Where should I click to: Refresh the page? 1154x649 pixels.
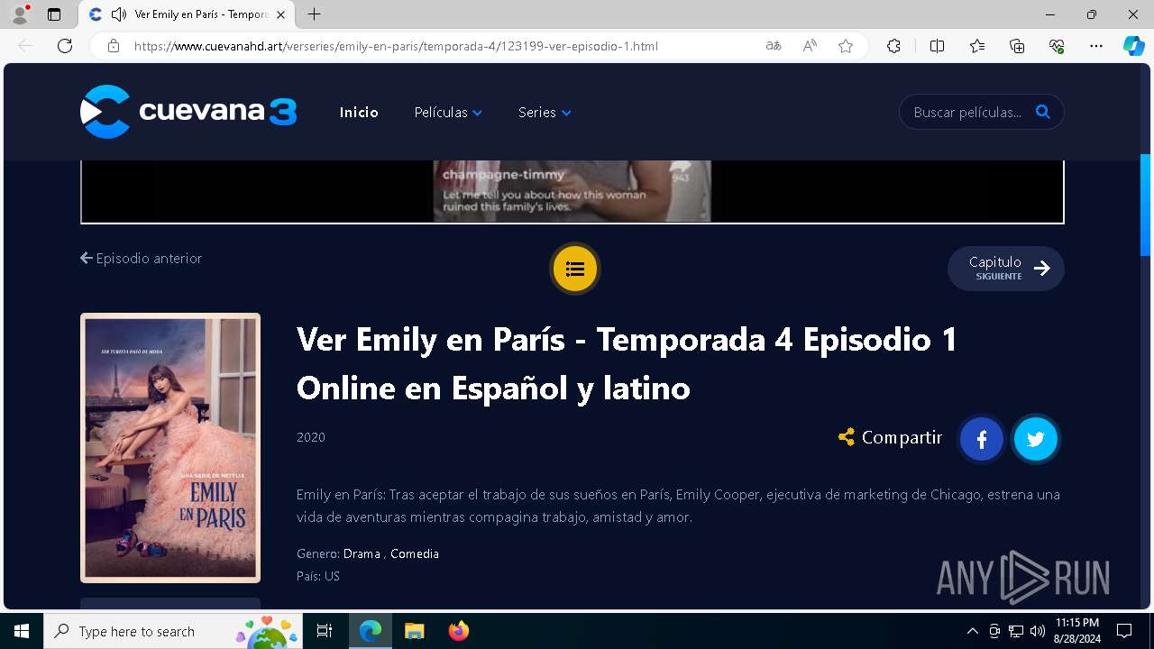(x=65, y=46)
